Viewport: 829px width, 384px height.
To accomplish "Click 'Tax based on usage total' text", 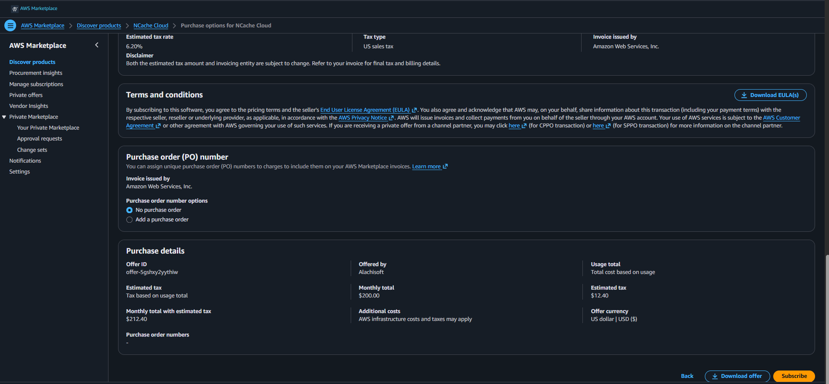I will [157, 296].
